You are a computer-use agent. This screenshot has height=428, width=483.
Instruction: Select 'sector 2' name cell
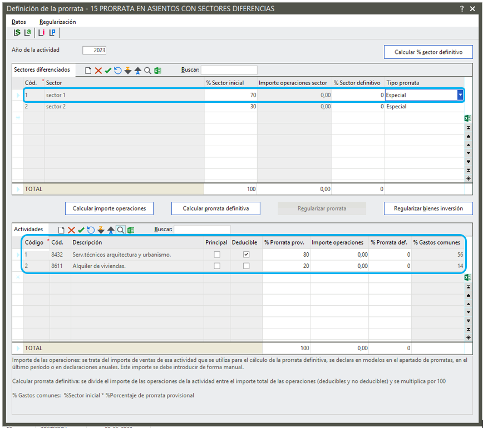coord(125,107)
